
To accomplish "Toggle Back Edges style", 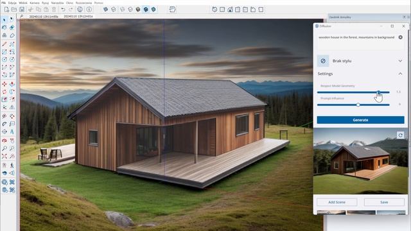I will click(x=114, y=10).
